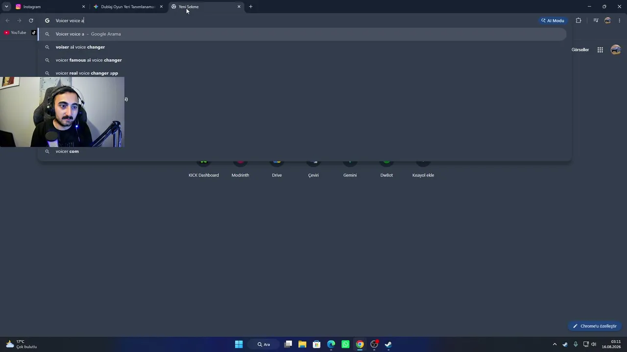Reload the current page
The height and width of the screenshot is (352, 627).
31,21
